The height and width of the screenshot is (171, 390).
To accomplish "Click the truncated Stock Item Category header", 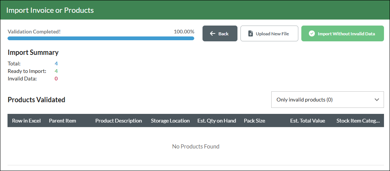I will (x=358, y=121).
